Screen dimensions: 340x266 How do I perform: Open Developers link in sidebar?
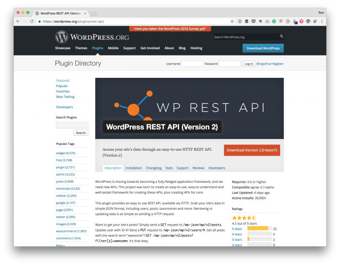click(65, 107)
